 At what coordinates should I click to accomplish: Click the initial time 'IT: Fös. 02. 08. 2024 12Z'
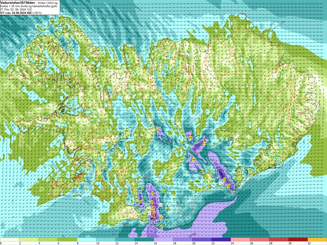16,9
